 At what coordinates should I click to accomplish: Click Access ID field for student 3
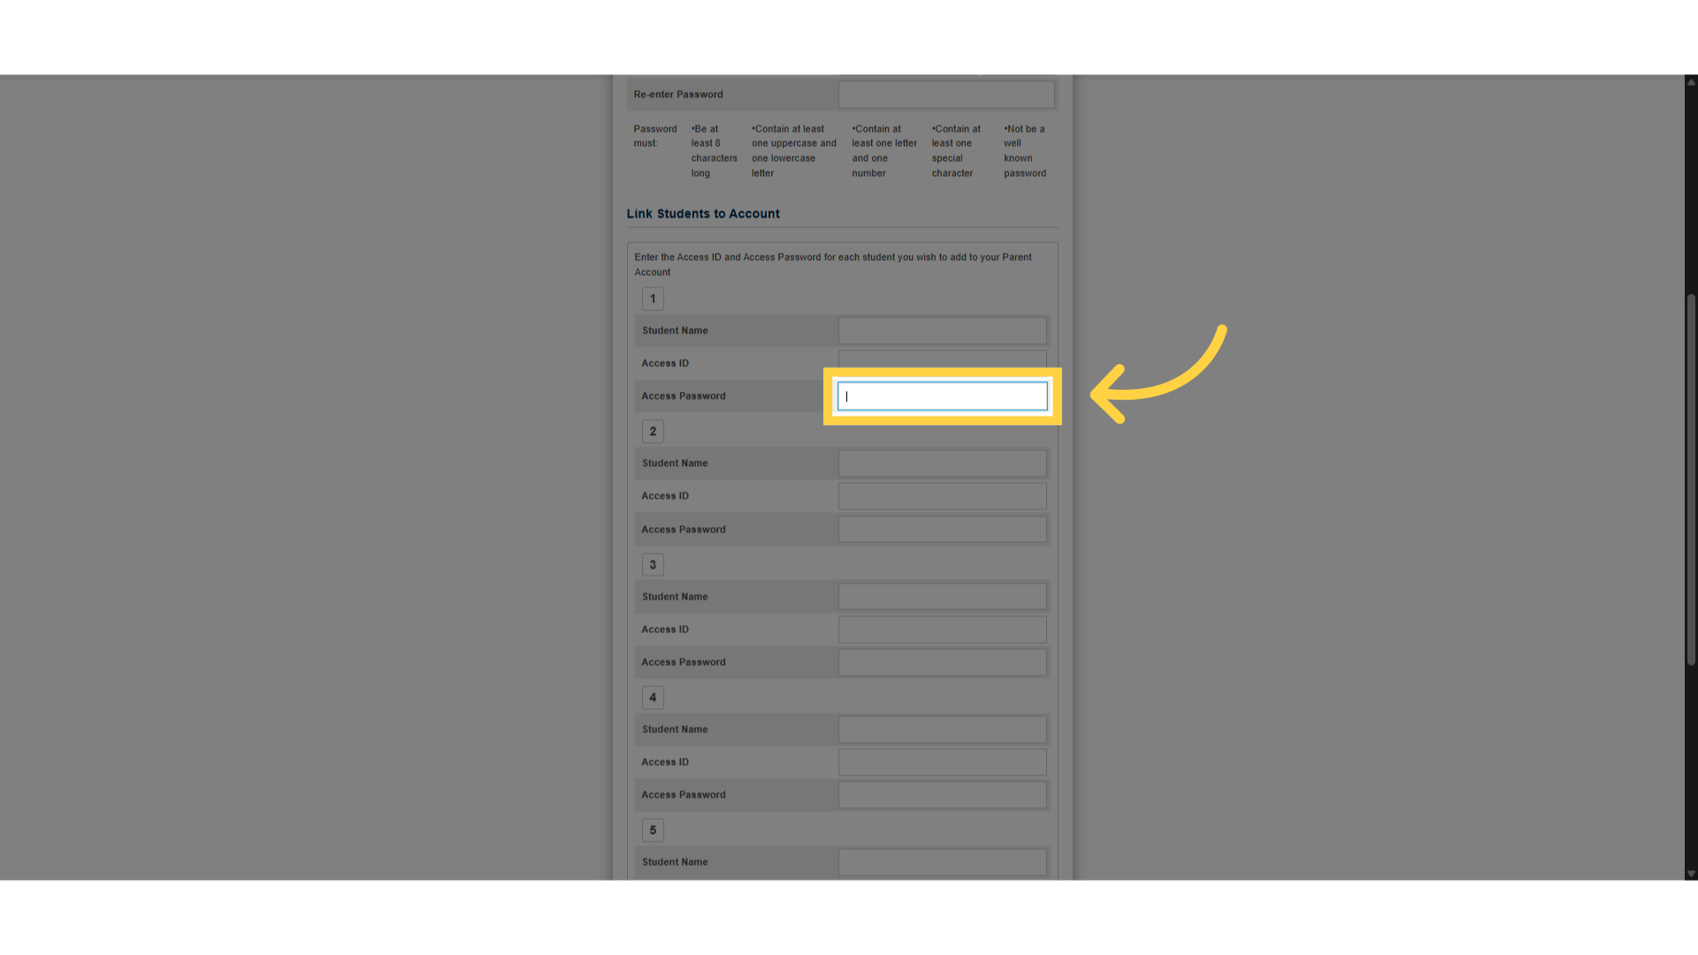tap(943, 630)
